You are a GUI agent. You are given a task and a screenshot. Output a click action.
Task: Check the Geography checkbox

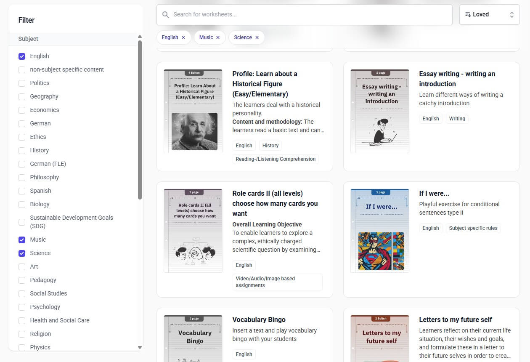point(22,96)
